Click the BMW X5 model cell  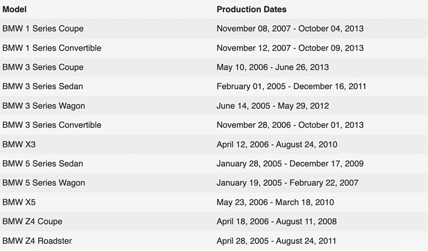(x=19, y=202)
